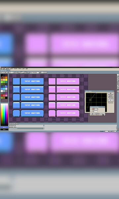Select the paint bucket tool in right toolbar
This screenshot has height=199, width=119.
point(118,84)
